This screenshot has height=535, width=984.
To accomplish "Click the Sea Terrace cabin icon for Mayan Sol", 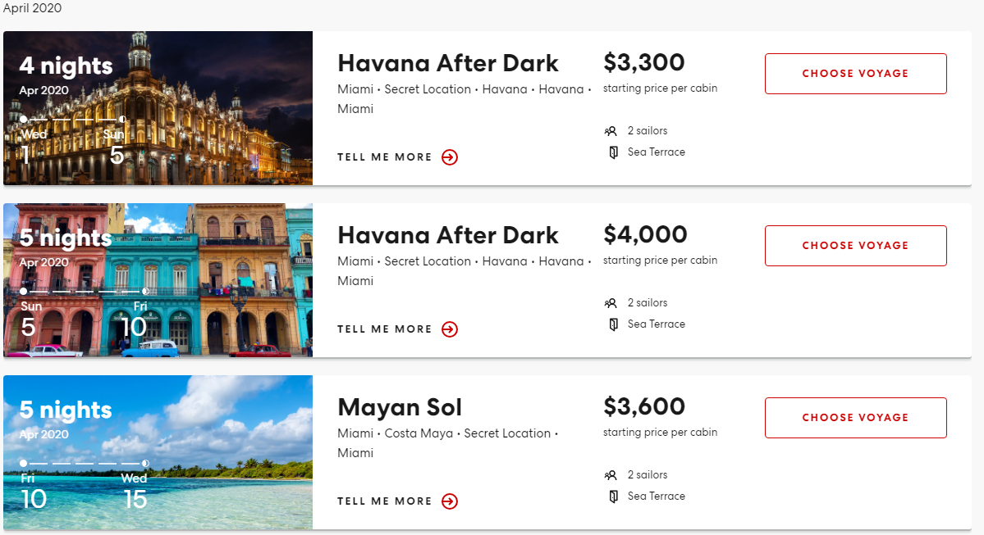I will [613, 496].
